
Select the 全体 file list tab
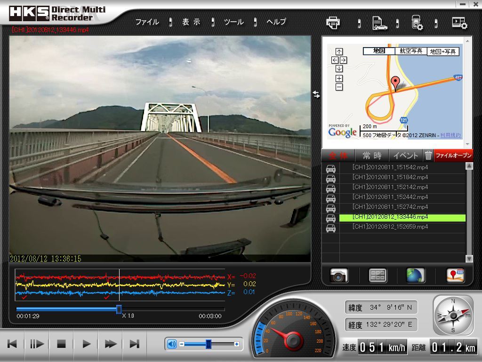pos(338,156)
